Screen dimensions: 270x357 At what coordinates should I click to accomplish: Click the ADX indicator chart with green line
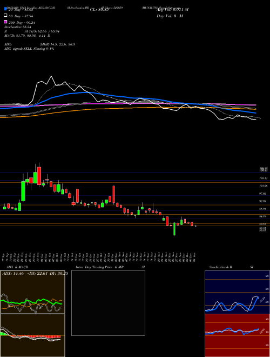point(32,292)
